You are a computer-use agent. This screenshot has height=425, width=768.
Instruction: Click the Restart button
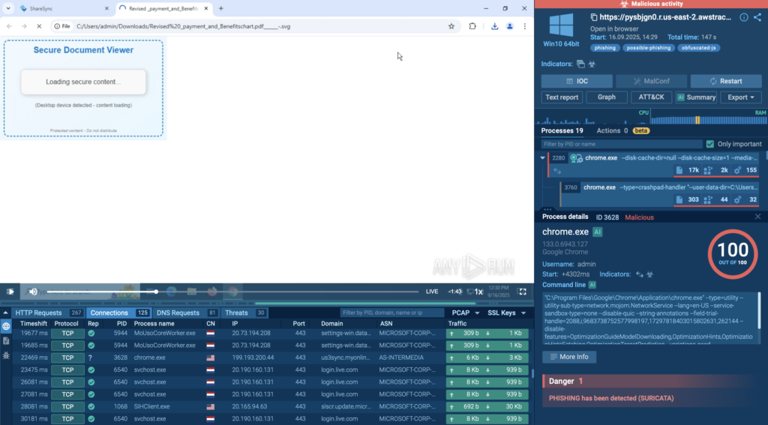[726, 81]
